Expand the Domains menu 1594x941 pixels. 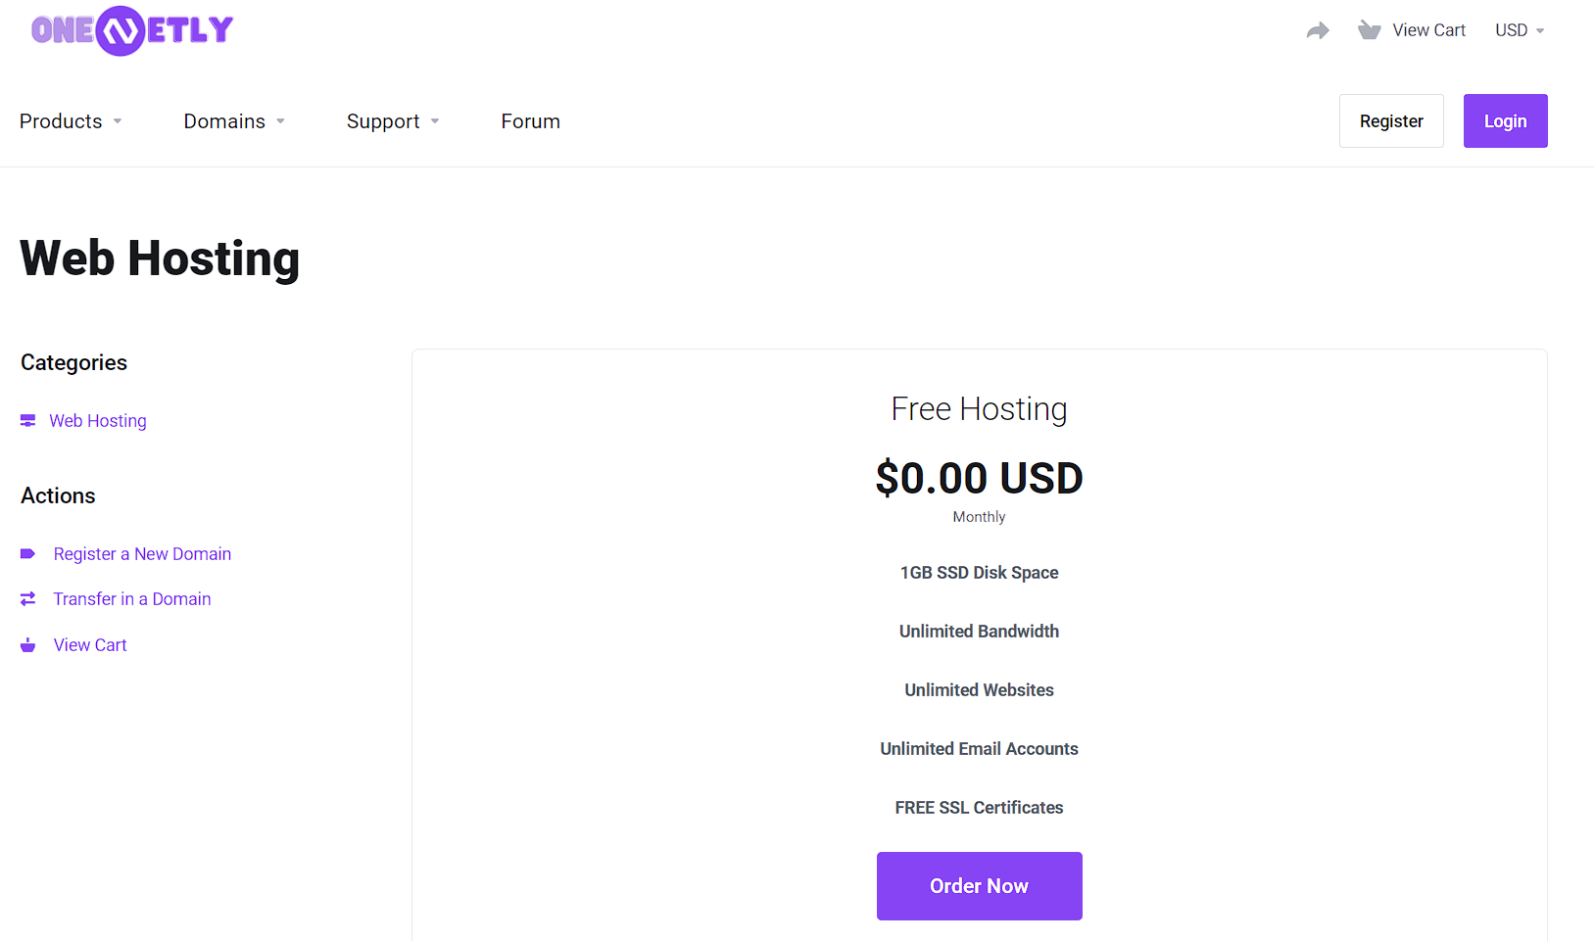tap(234, 121)
